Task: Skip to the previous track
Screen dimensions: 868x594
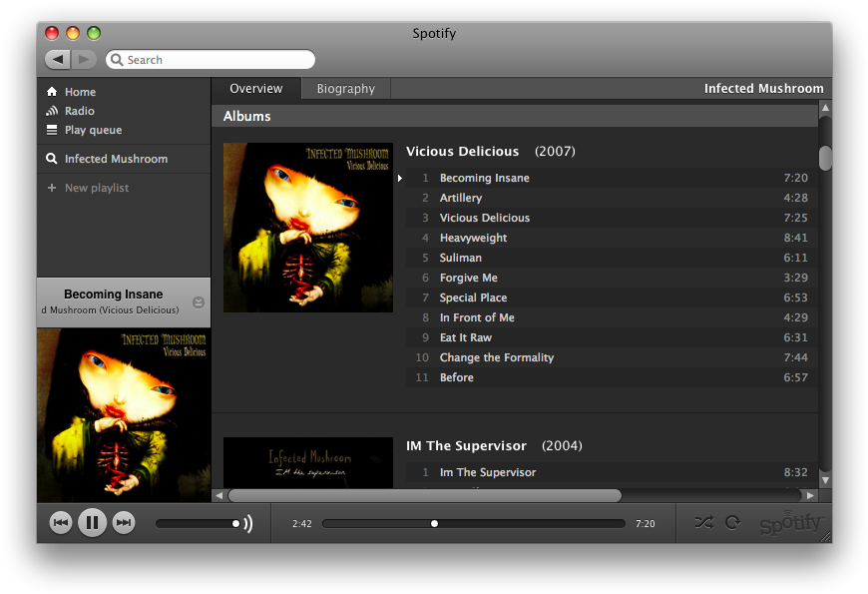Action: (61, 522)
